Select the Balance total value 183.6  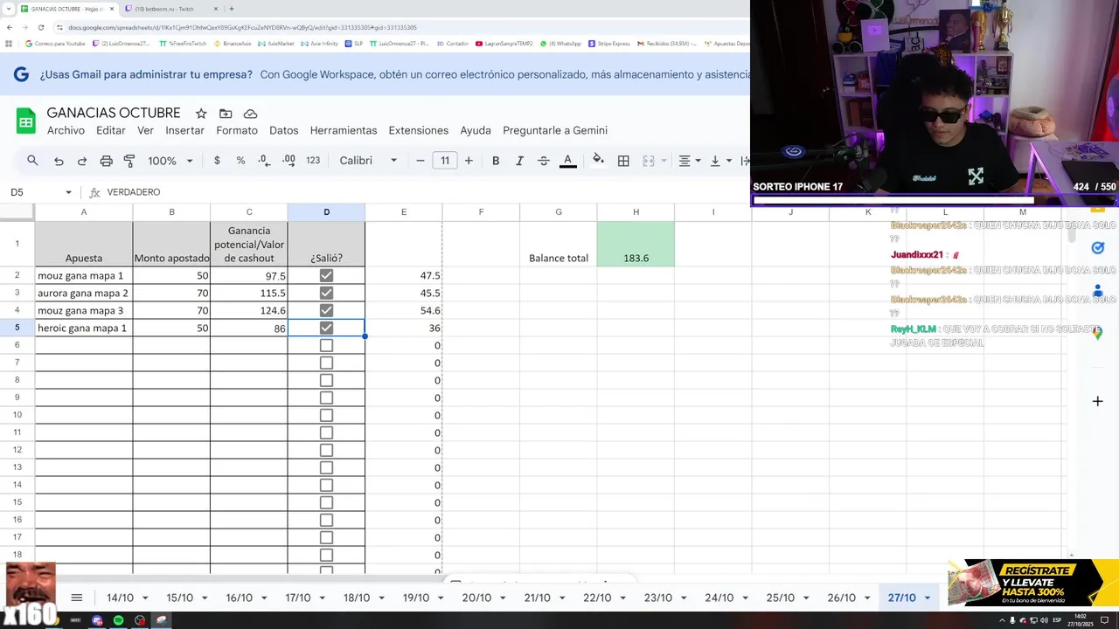(636, 244)
